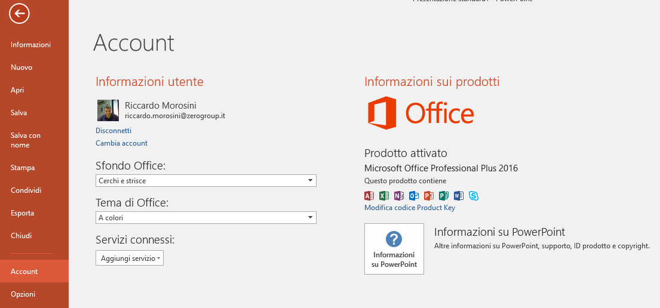Screen dimensions: 660x308
Task: Expand the Aggiungi servizio menu
Action: click(x=130, y=258)
